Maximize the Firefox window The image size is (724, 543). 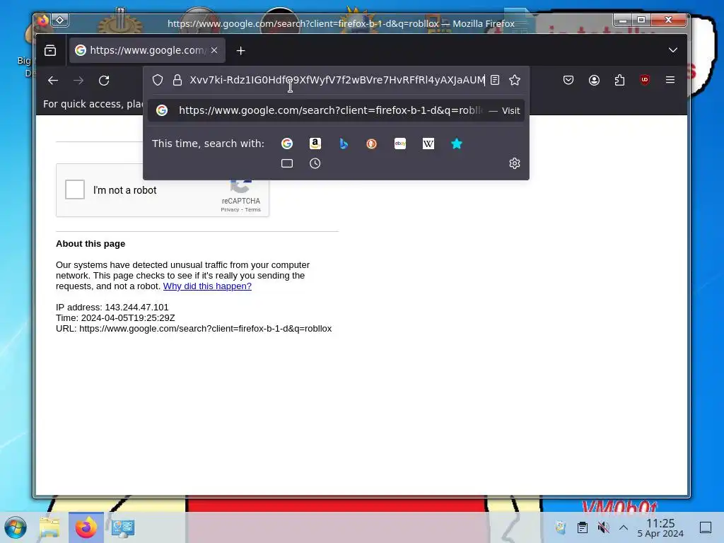click(x=641, y=20)
